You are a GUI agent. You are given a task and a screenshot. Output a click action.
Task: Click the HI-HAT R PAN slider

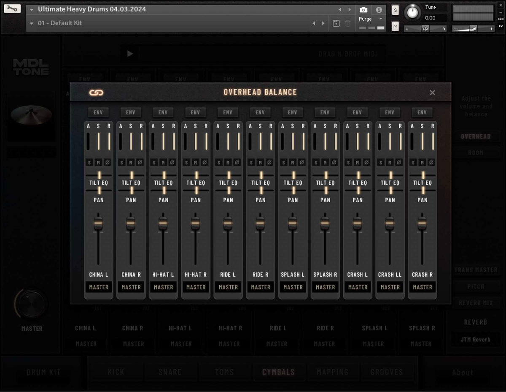pyautogui.click(x=196, y=191)
